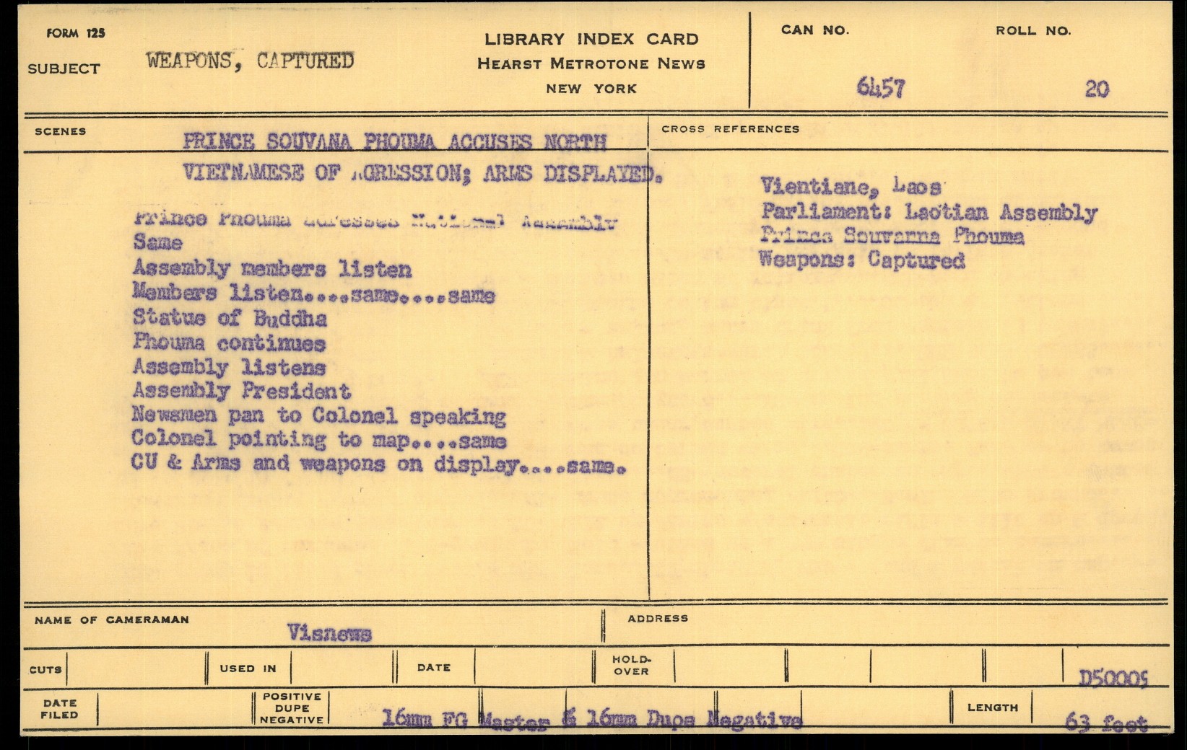Screen dimensions: 1187x750
Task: Click the subject text 'WEAPONS, CAPTURED'
Action: point(250,61)
